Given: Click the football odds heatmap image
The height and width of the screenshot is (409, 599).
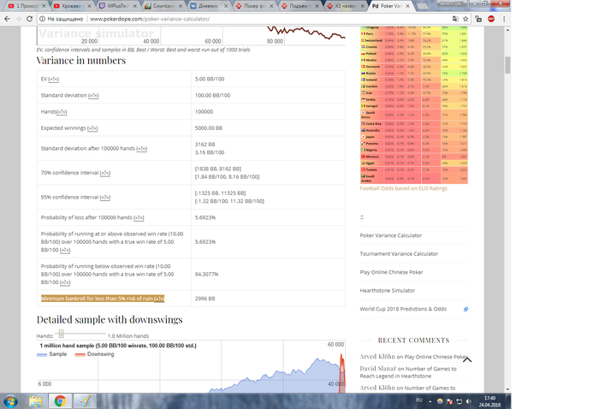Looking at the screenshot, I should point(413,105).
